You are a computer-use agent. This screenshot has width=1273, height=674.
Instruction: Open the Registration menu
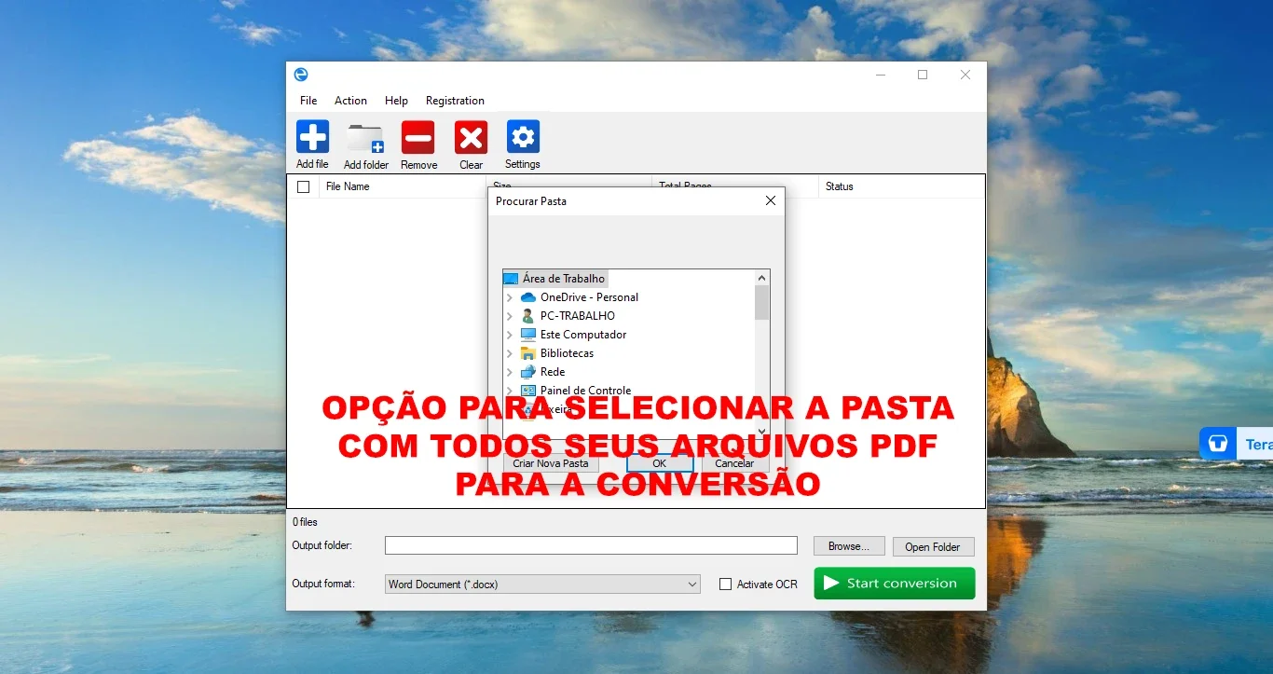tap(455, 101)
